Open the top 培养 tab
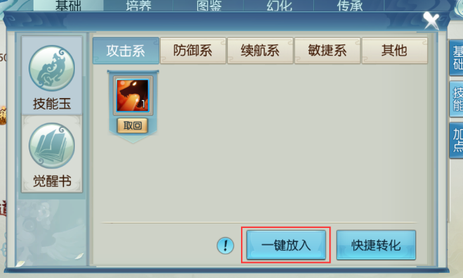Screen dimensions: 463x278 click(x=138, y=6)
